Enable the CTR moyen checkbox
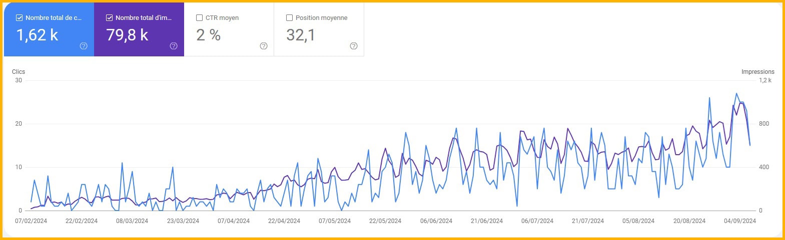The height and width of the screenshot is (240, 785). [x=199, y=17]
